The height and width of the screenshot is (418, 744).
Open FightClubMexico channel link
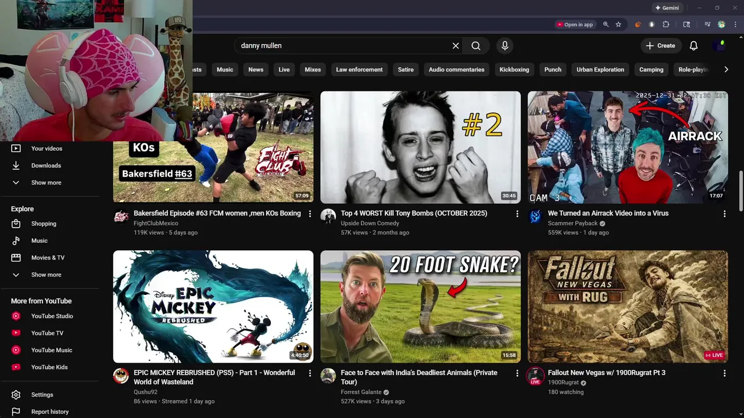point(156,223)
